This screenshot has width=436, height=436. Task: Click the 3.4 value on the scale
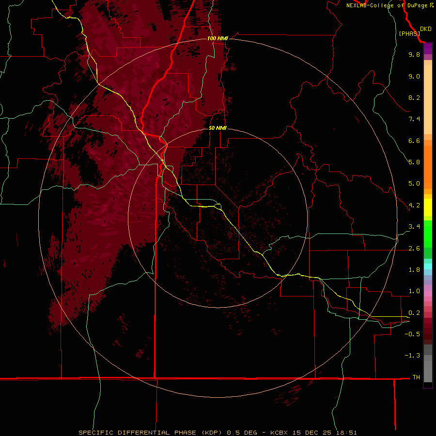click(x=414, y=227)
